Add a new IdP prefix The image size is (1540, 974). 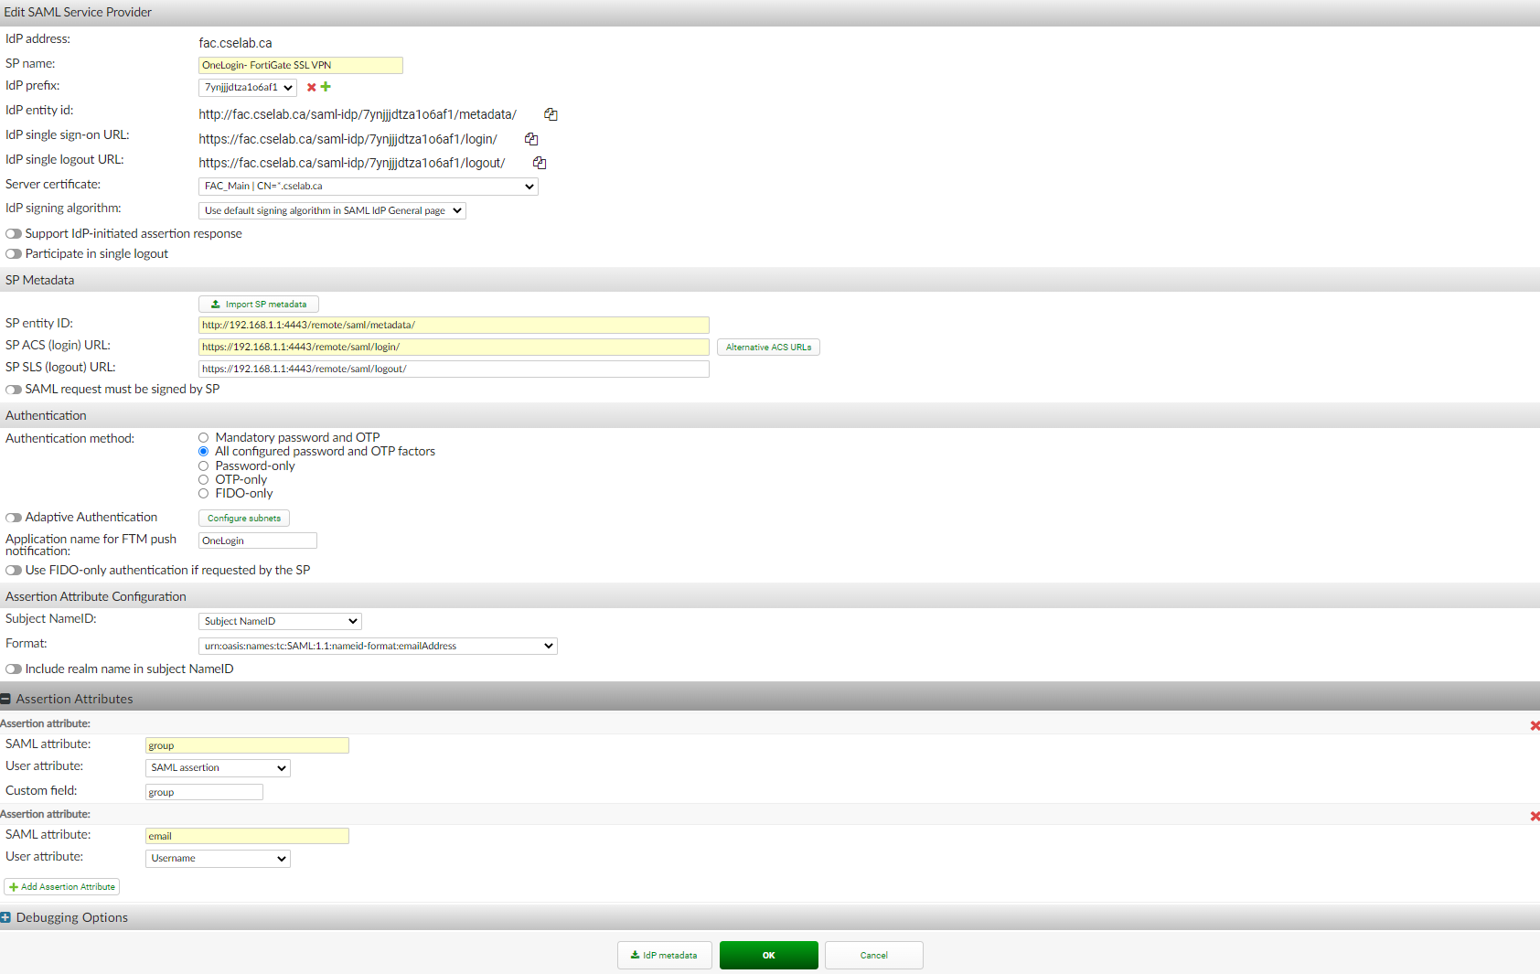point(326,87)
